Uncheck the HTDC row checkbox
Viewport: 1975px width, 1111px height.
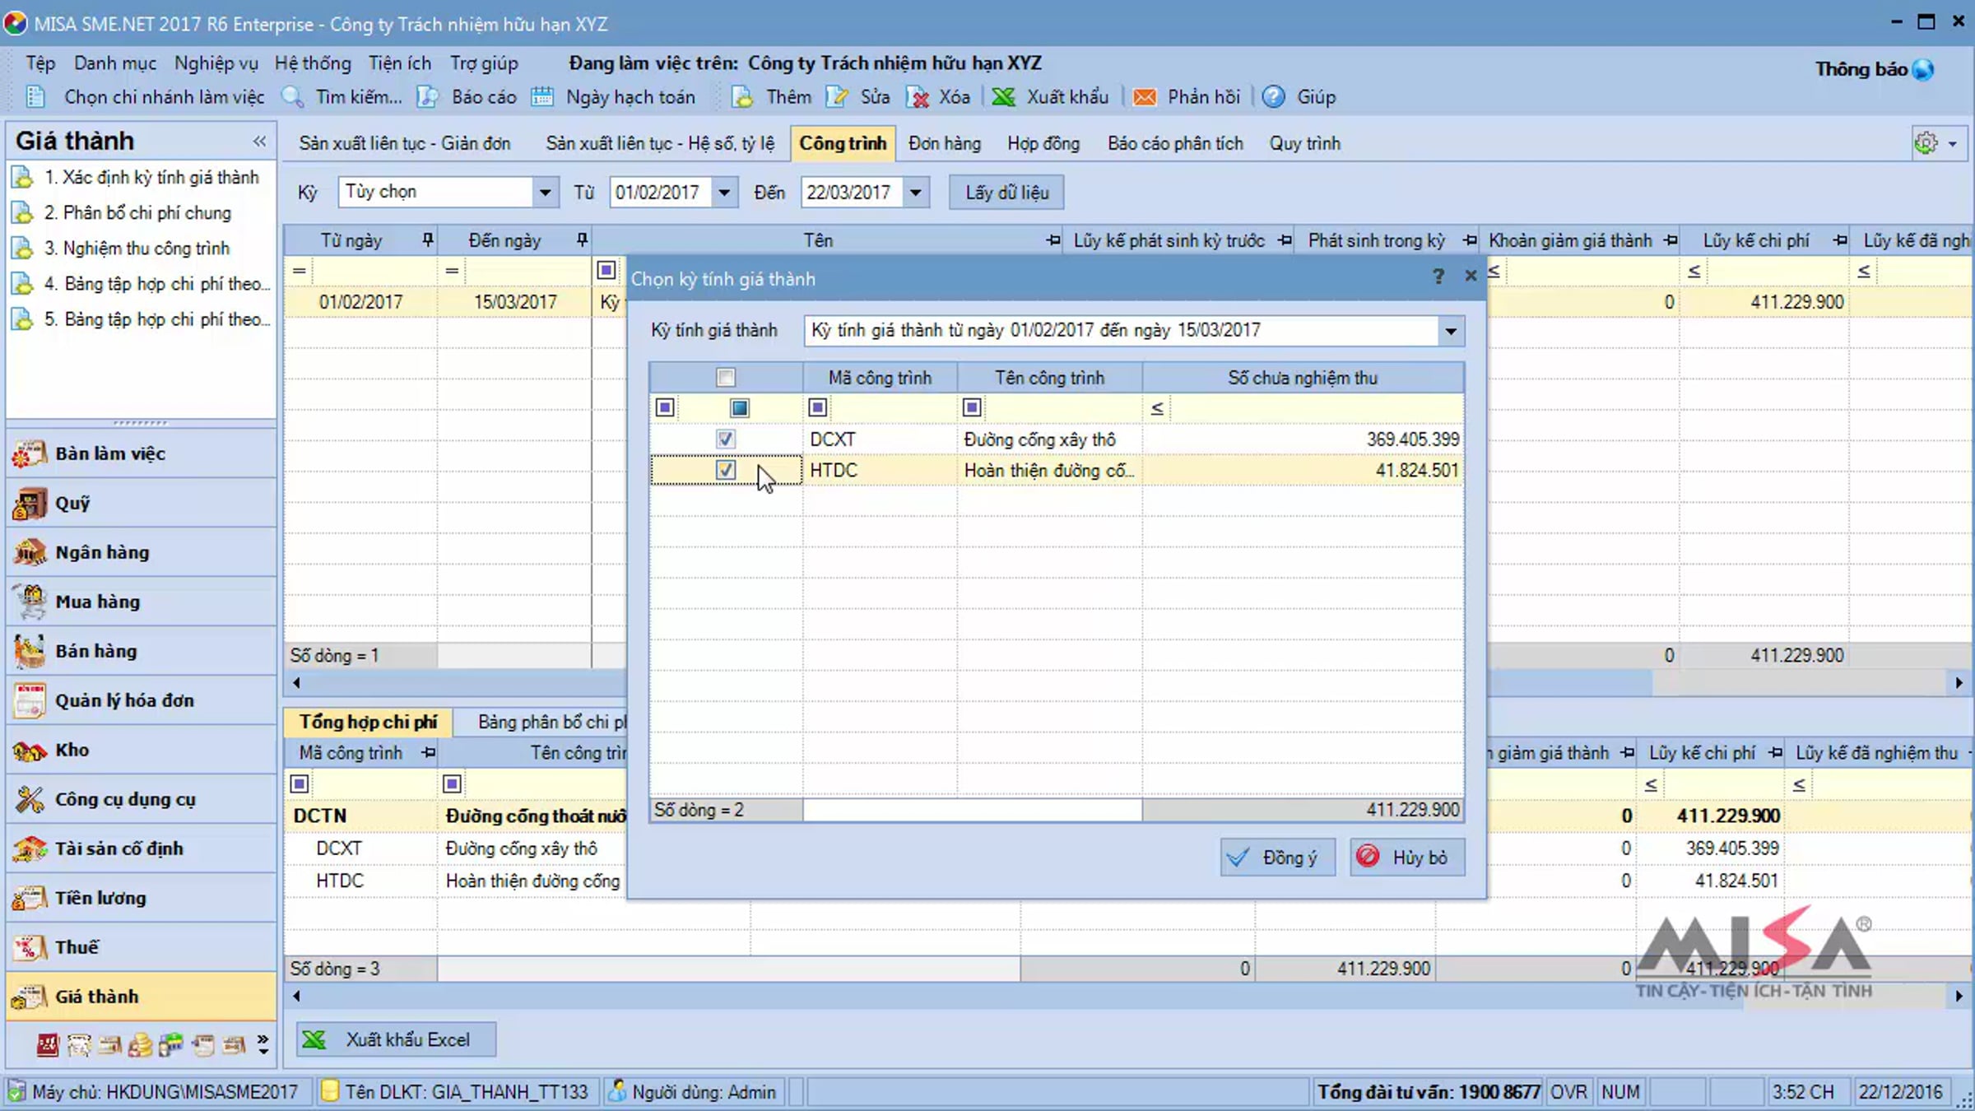(x=725, y=470)
